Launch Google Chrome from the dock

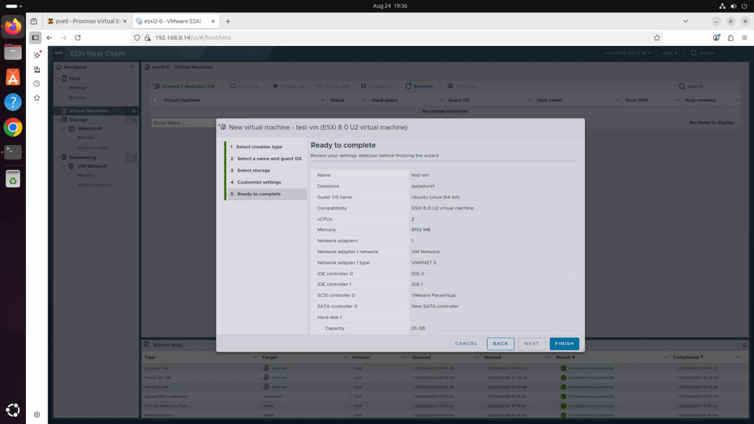[x=13, y=127]
